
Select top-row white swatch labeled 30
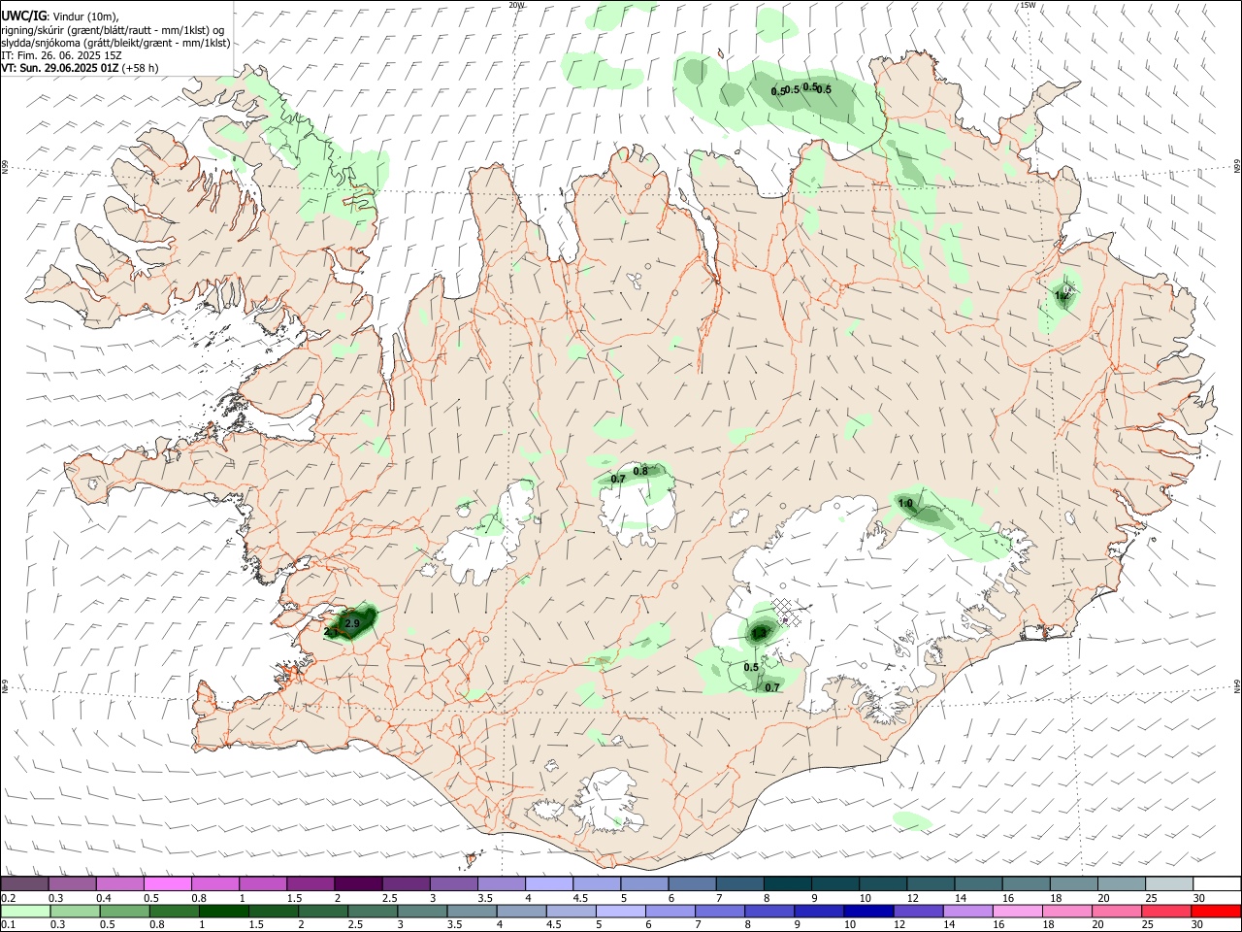click(1217, 883)
